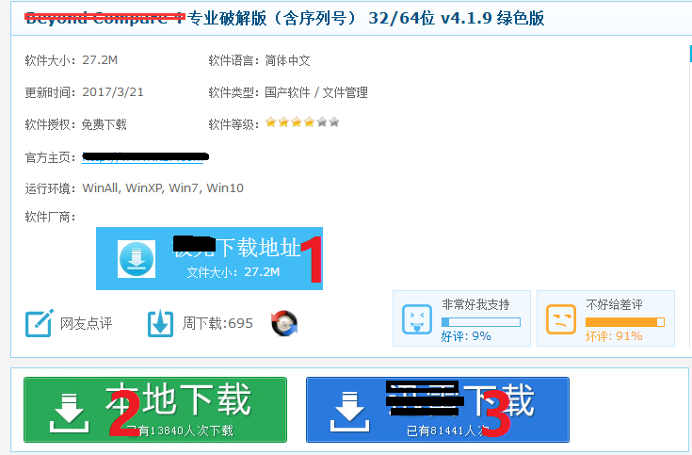The height and width of the screenshot is (455, 692).
Task: Click 文件大小: 27.2M on download button
Action: [x=233, y=272]
